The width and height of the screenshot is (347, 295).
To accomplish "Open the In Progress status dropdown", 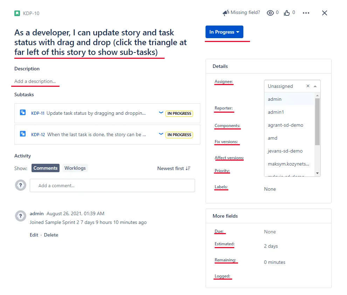I will coord(224,32).
